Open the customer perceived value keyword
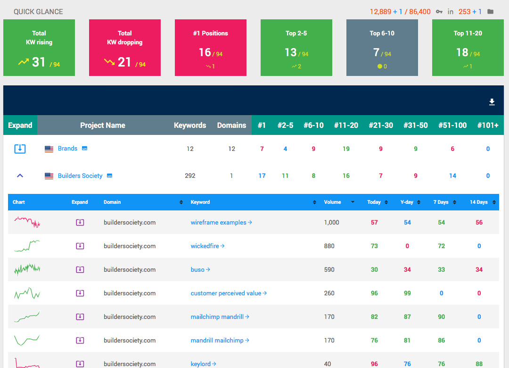This screenshot has width=509, height=368. 229,293
